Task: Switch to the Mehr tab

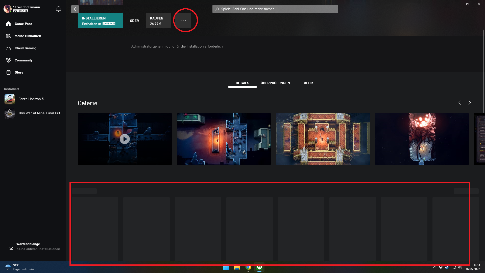Action: 308,83
